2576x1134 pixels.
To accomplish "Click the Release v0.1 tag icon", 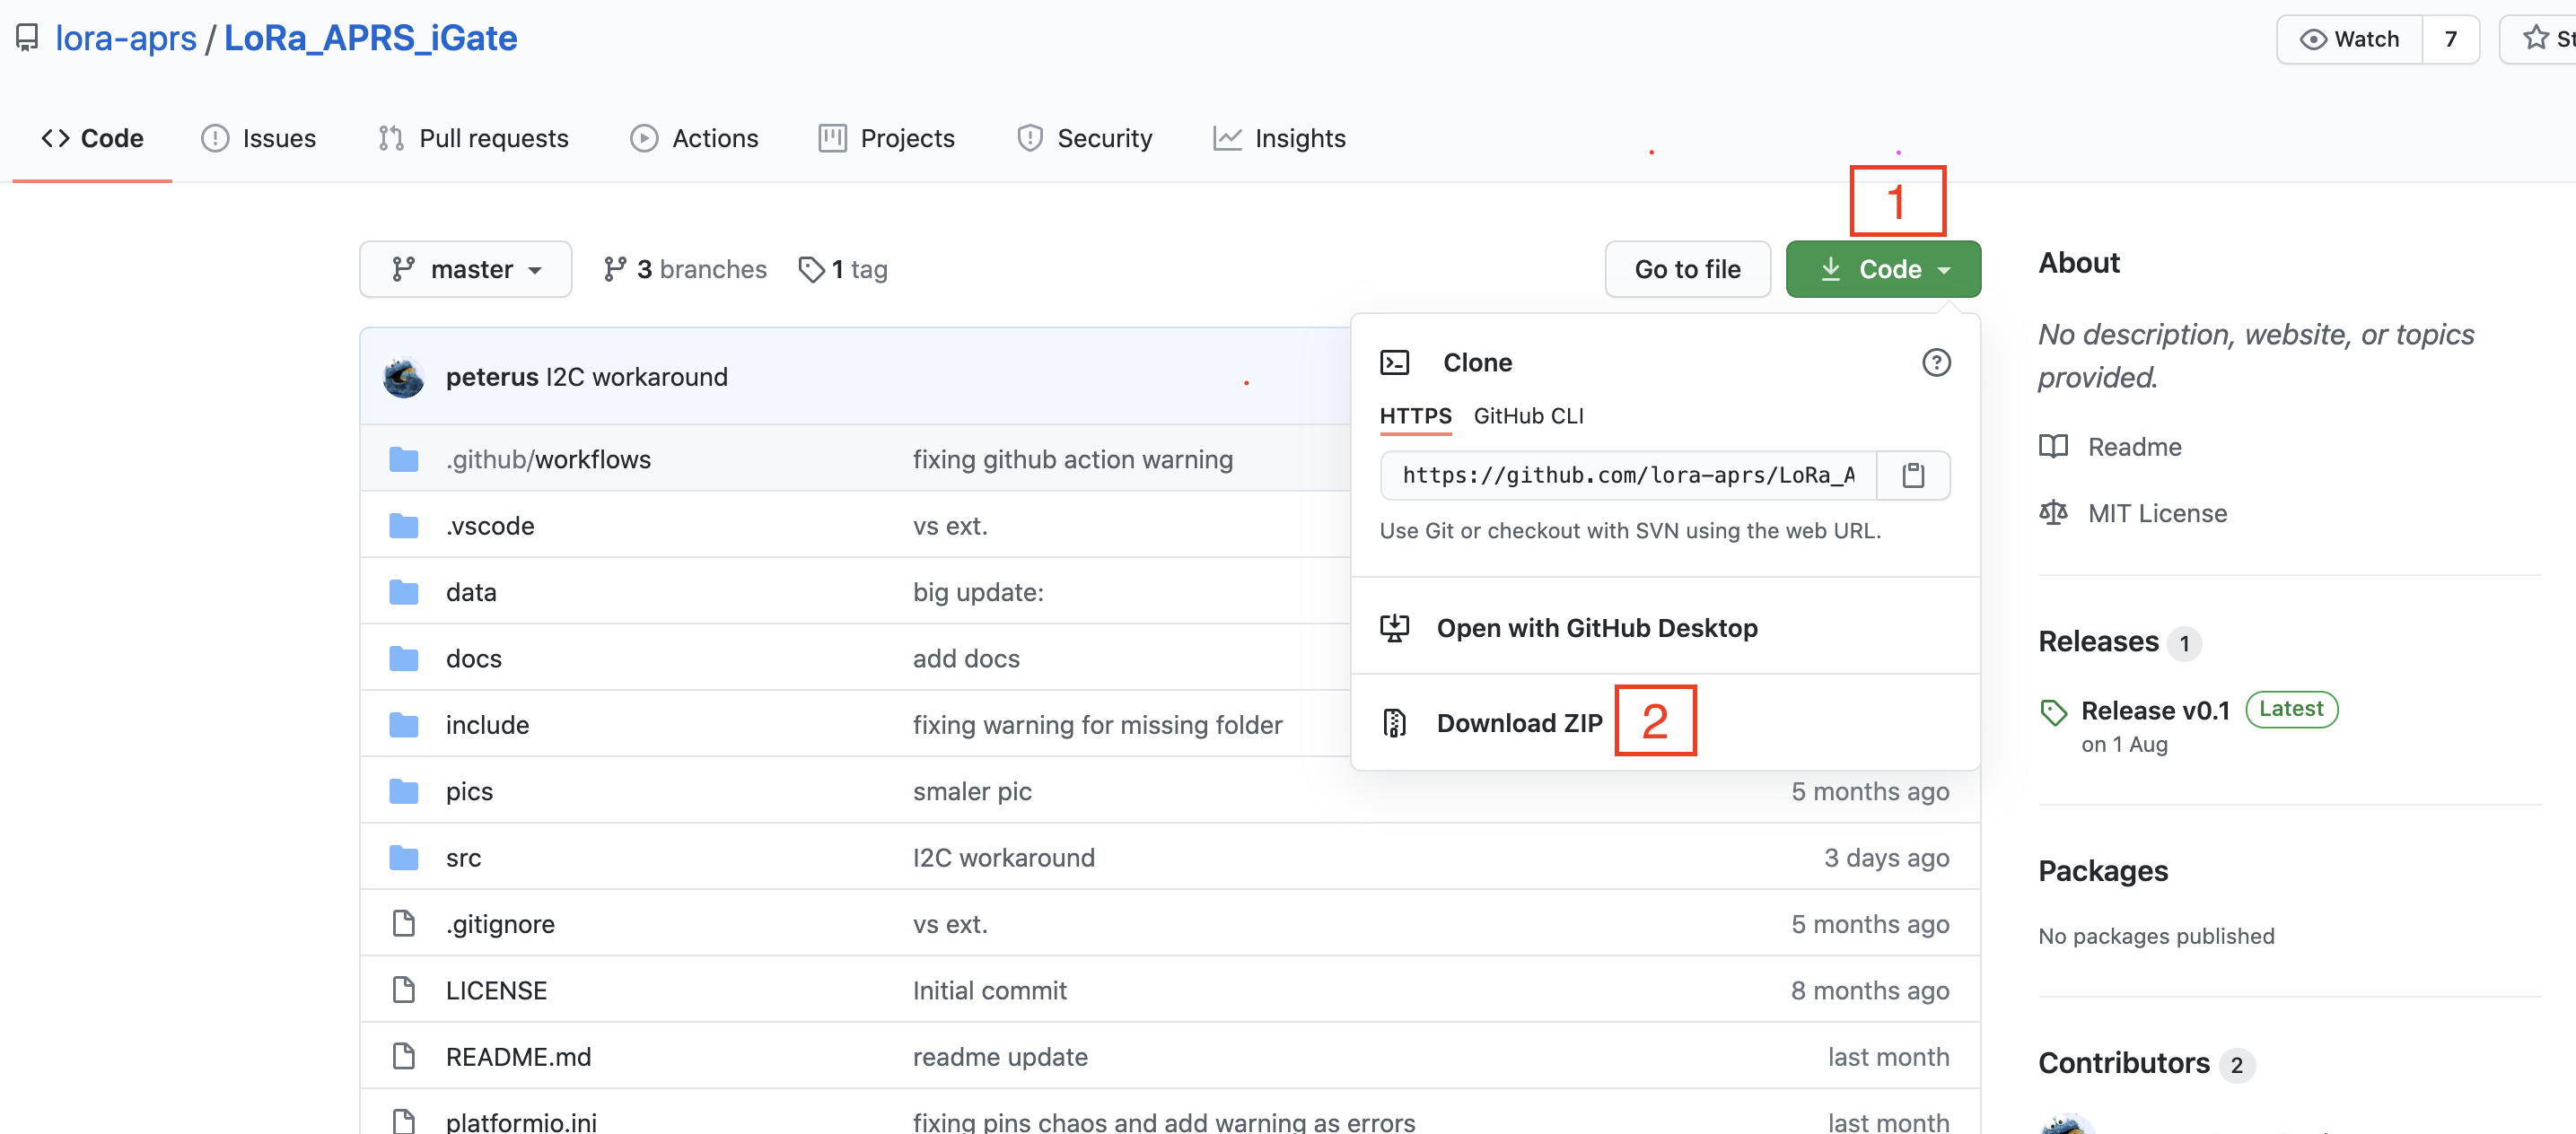I will pyautogui.click(x=2053, y=711).
